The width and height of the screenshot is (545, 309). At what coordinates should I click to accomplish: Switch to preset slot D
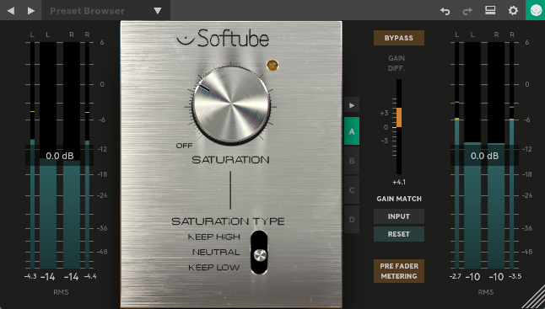click(352, 219)
